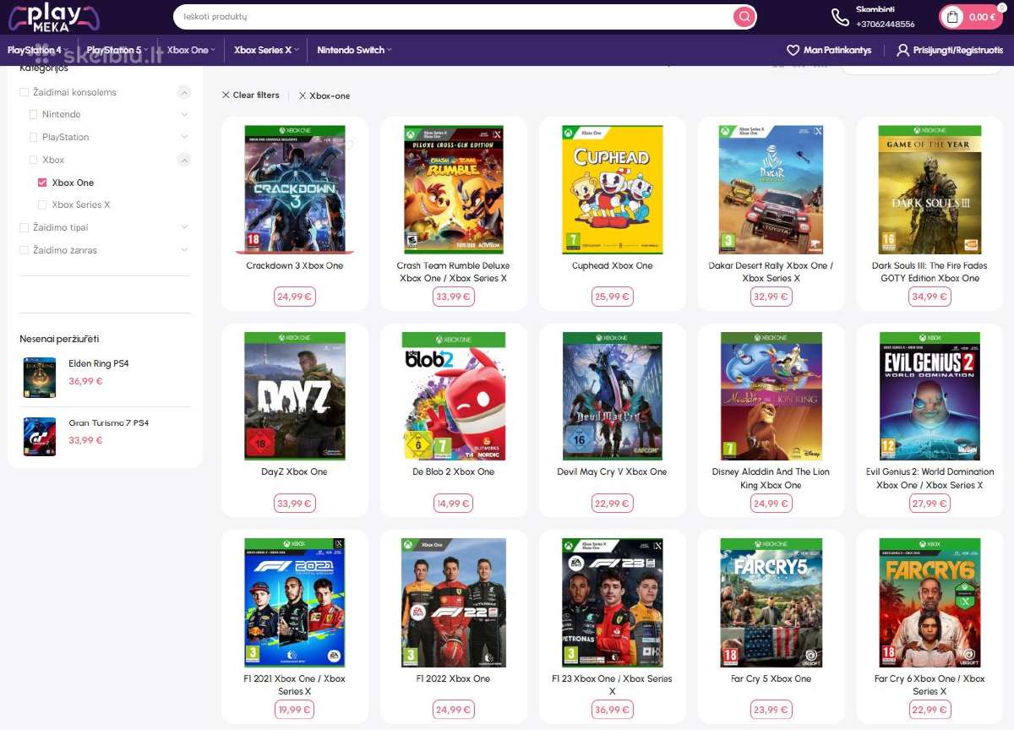The image size is (1014, 730).
Task: Open Xbox One menu
Action: point(191,50)
